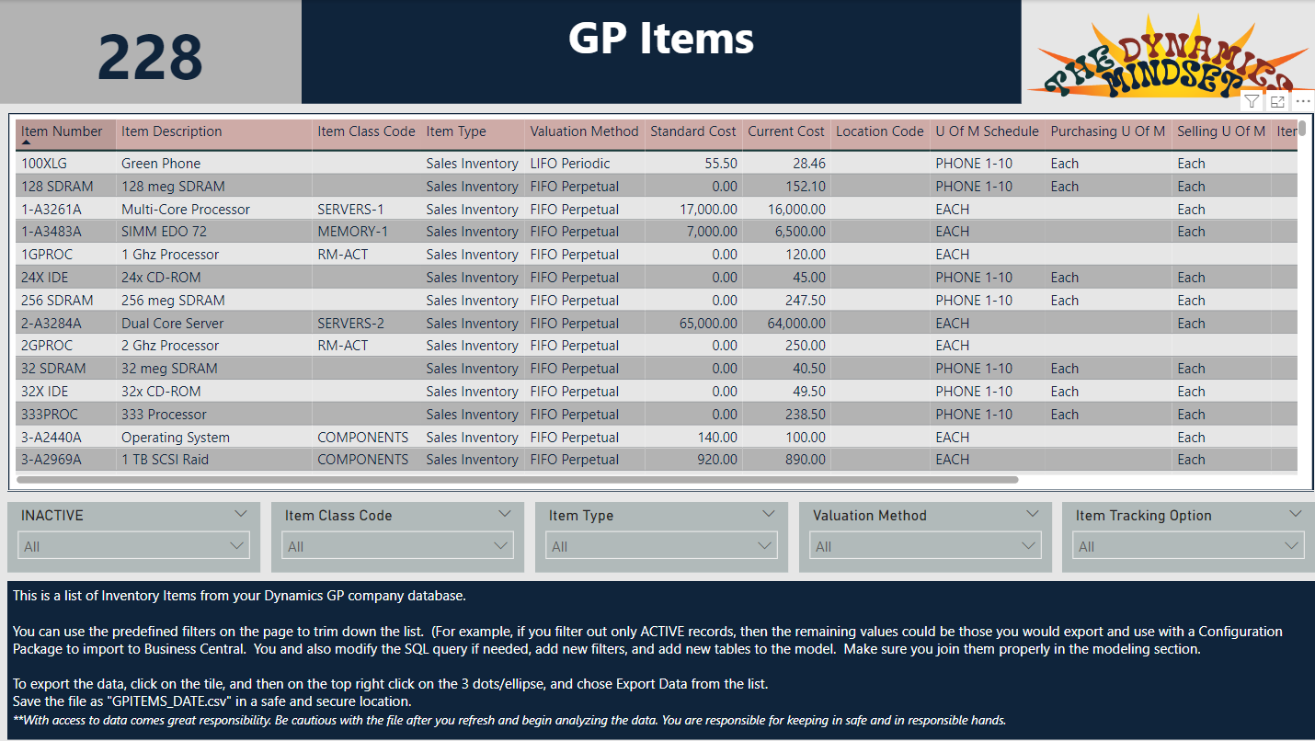1315x741 pixels.
Task: Click the 'GP Items' page title
Action: [661, 39]
